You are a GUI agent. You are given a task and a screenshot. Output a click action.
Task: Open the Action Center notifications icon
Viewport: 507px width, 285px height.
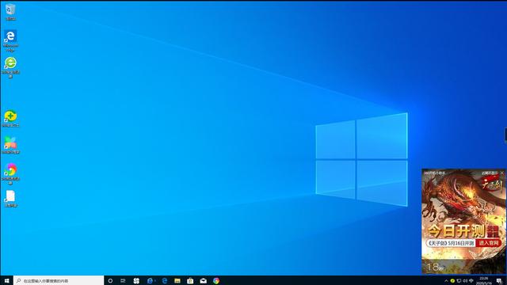499,281
